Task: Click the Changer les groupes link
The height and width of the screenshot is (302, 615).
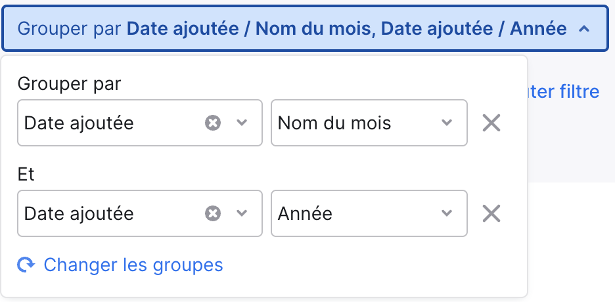Action: pyautogui.click(x=133, y=265)
